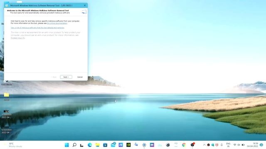Open File Explorer from the taskbar

[x=97, y=145]
